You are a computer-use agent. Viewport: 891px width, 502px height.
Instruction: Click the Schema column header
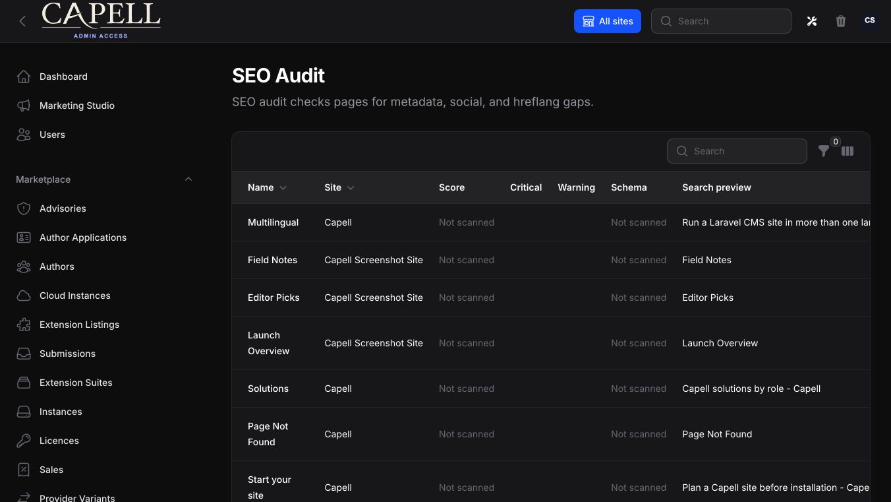click(x=629, y=187)
